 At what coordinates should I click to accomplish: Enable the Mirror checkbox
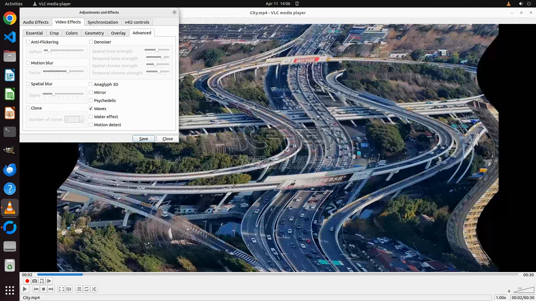pyautogui.click(x=91, y=93)
